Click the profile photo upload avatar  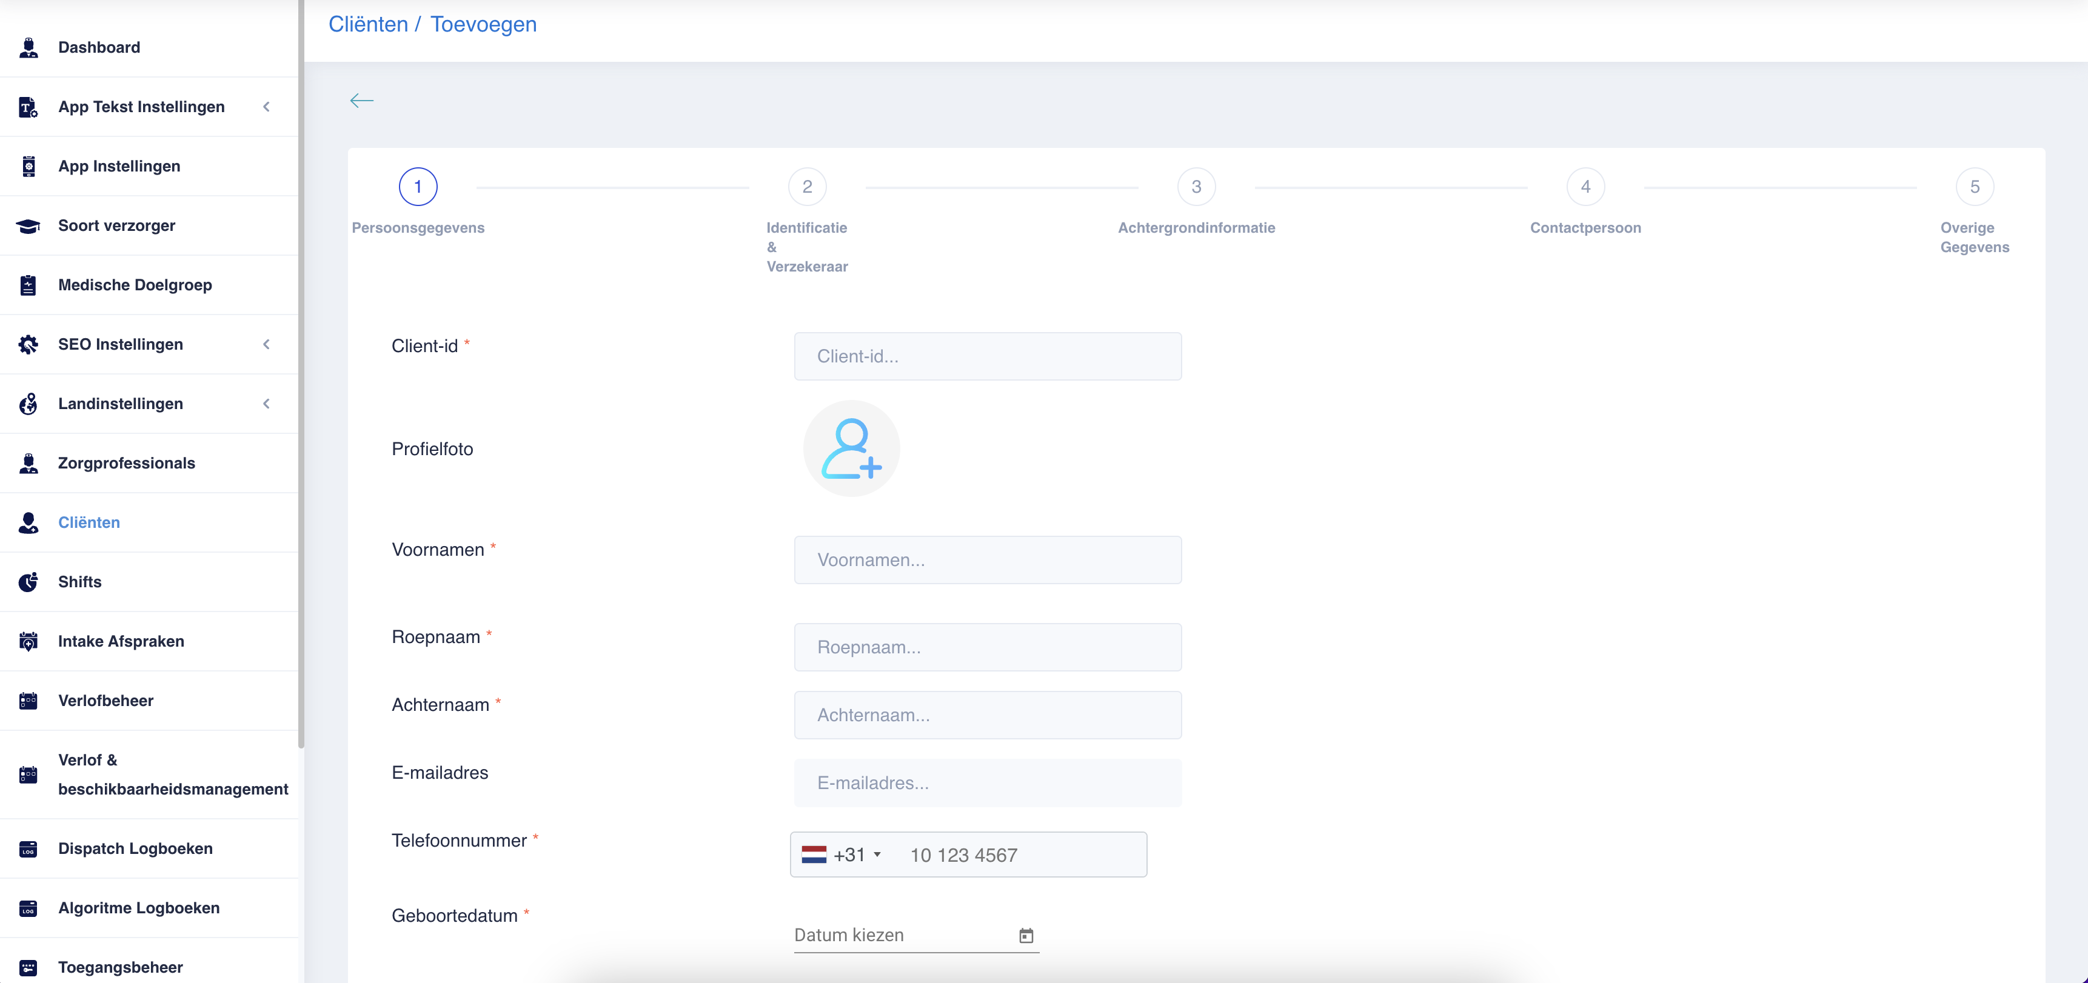point(850,448)
